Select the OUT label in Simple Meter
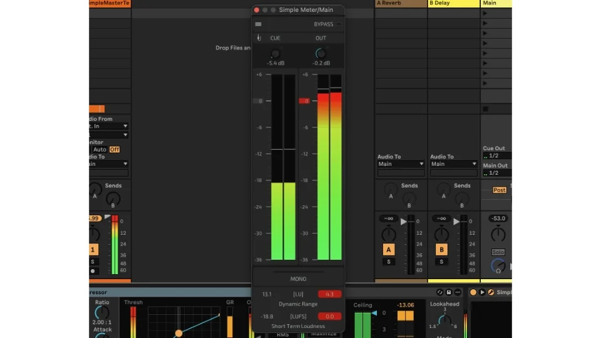 321,38
